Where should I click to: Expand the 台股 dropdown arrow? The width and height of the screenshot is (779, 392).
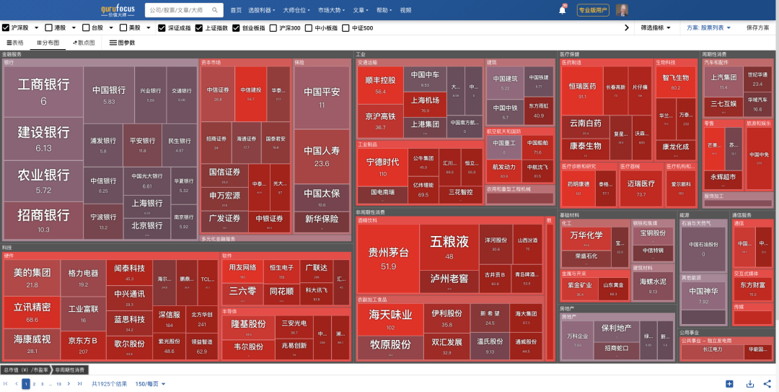coord(111,28)
